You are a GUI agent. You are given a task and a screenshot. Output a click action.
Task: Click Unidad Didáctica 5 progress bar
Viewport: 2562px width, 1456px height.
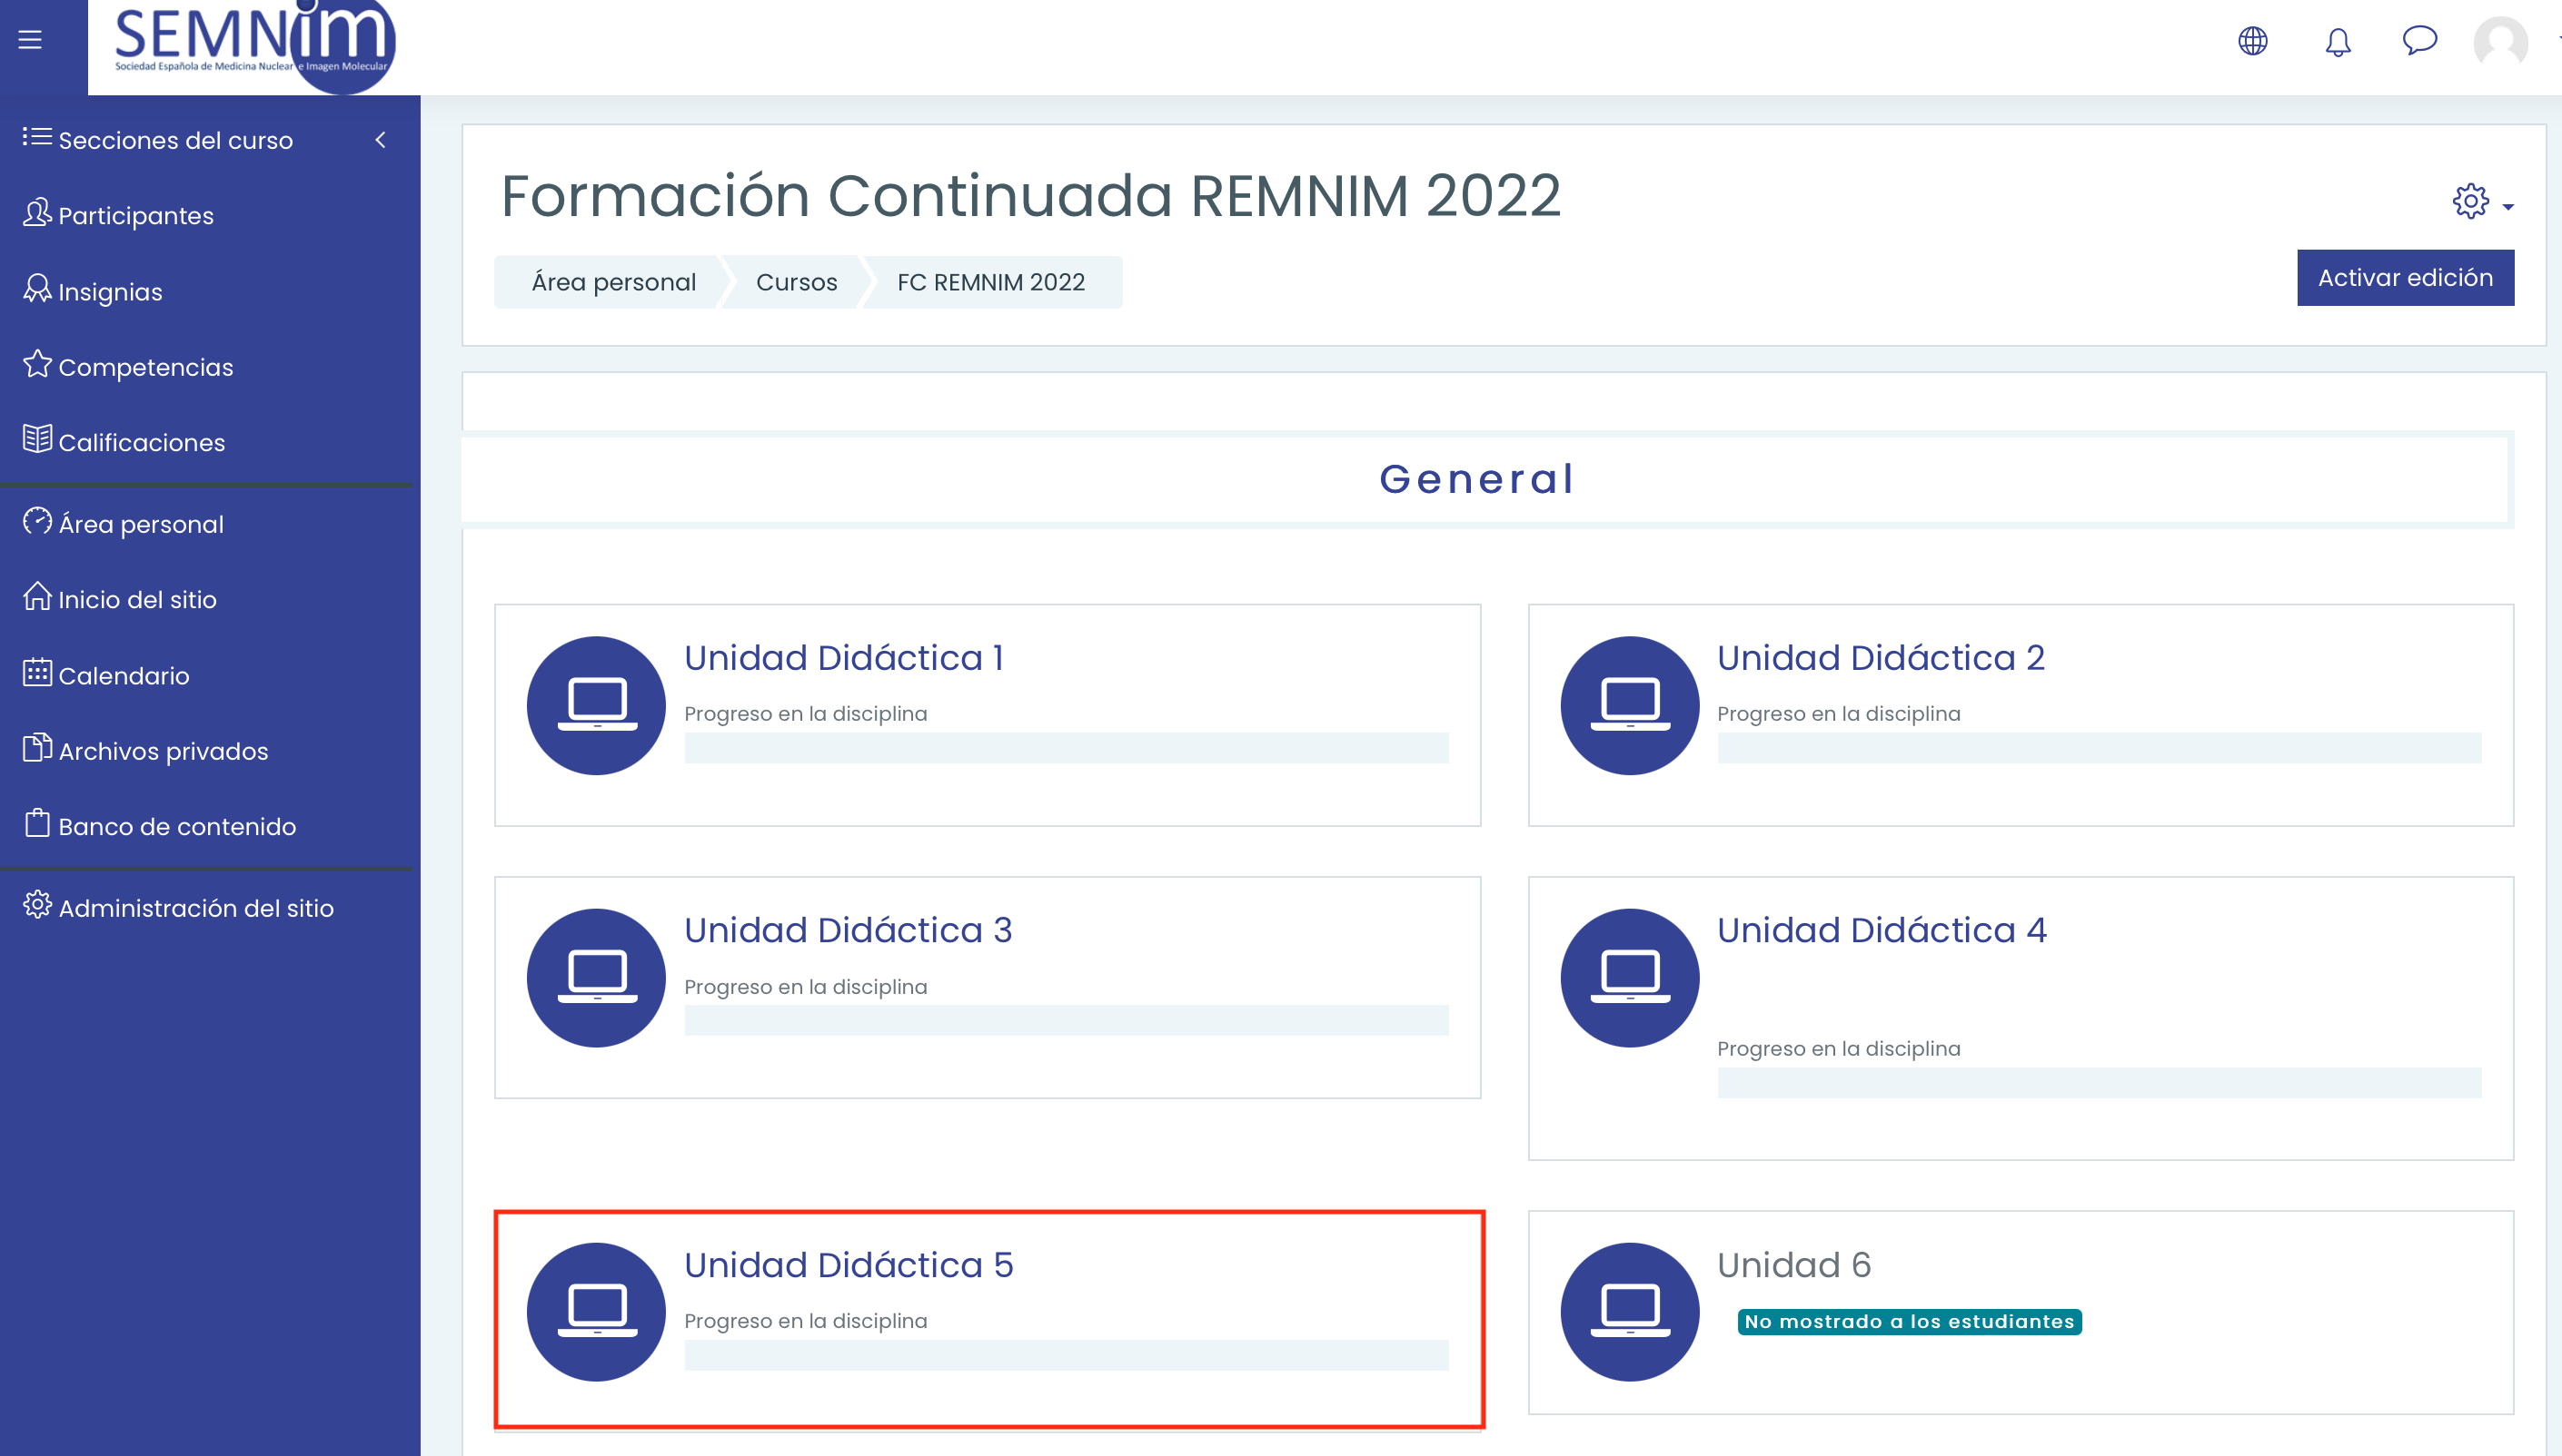[x=1067, y=1355]
